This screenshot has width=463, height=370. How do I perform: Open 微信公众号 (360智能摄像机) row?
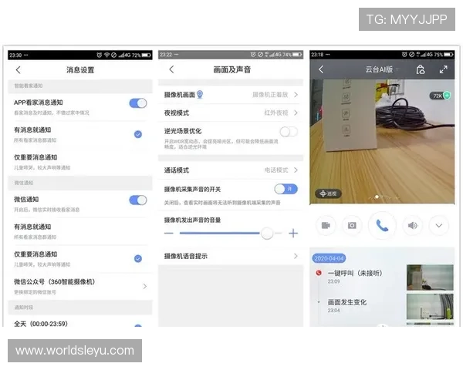[x=79, y=286]
